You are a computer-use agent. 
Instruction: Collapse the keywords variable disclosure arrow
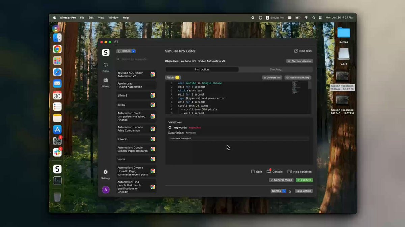click(170, 128)
